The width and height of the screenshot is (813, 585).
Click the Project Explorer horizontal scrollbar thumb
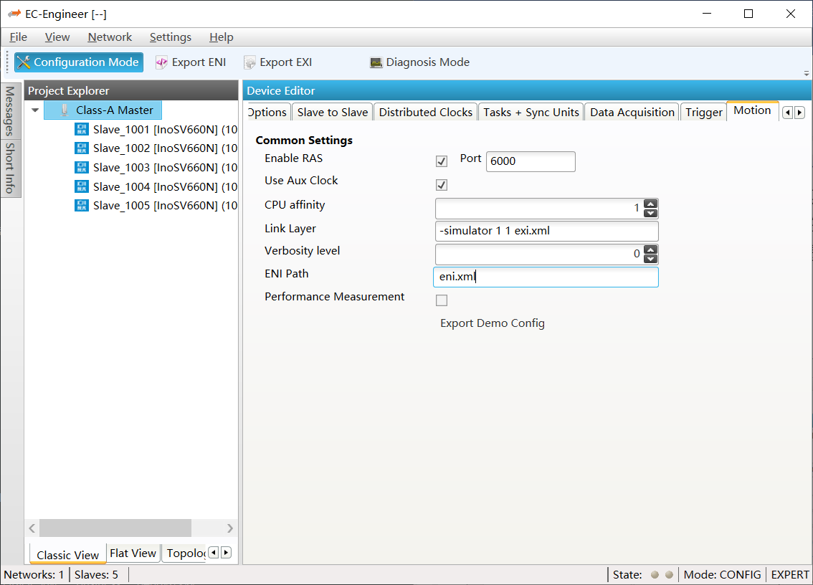coord(115,528)
